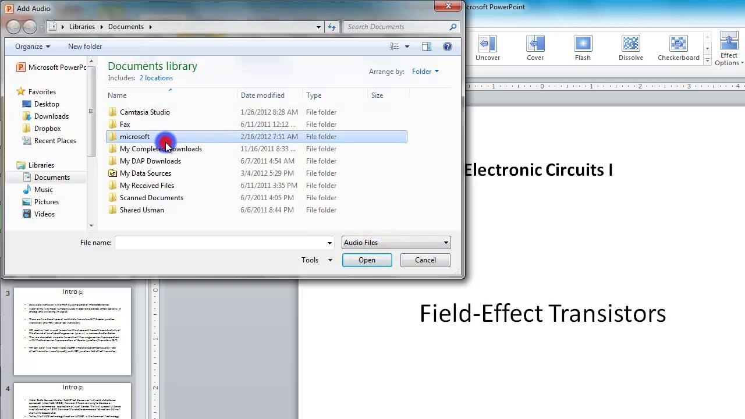The image size is (745, 419).
Task: Refresh the Documents folder listing
Action: 332,27
